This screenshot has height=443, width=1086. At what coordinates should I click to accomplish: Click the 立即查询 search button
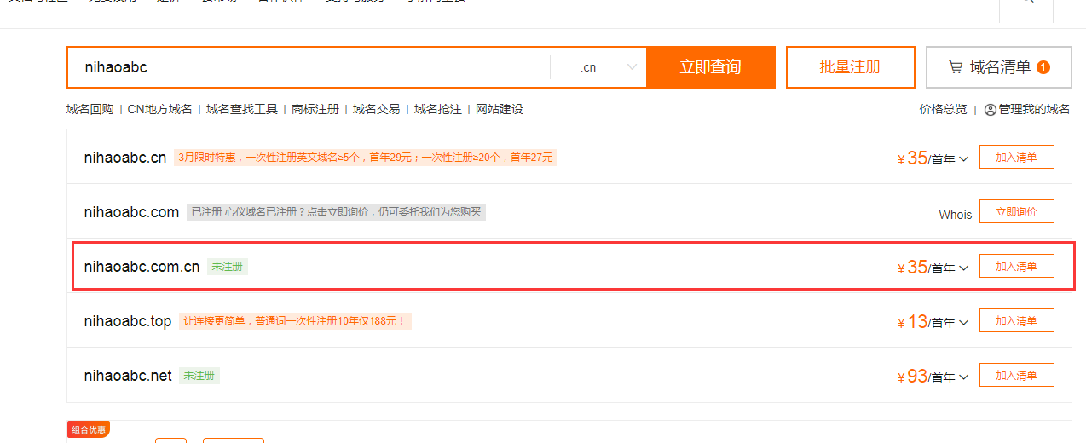[710, 67]
